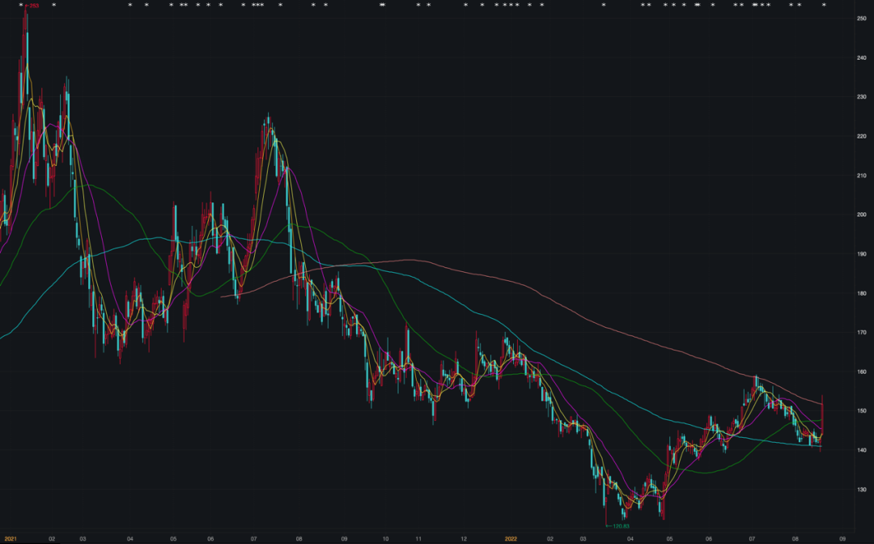Screen dimensions: 874x544
Task: Select the red 253 high price label
Action: click(33, 6)
